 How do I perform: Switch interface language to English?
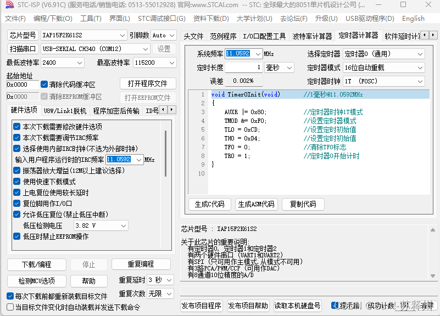tap(413, 19)
